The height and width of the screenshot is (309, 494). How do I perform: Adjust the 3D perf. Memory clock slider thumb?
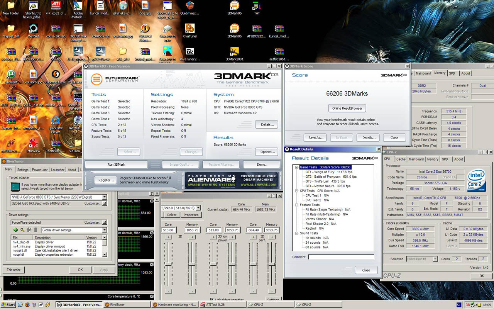pyautogui.click(x=272, y=264)
